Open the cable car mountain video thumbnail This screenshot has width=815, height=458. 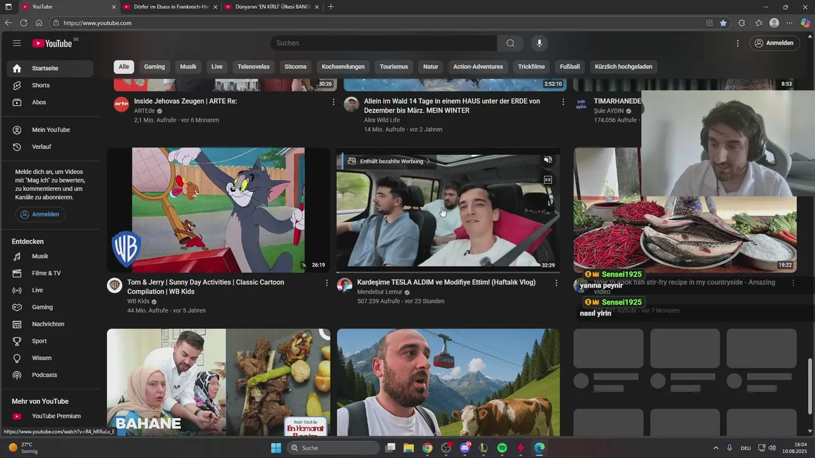coord(448,382)
